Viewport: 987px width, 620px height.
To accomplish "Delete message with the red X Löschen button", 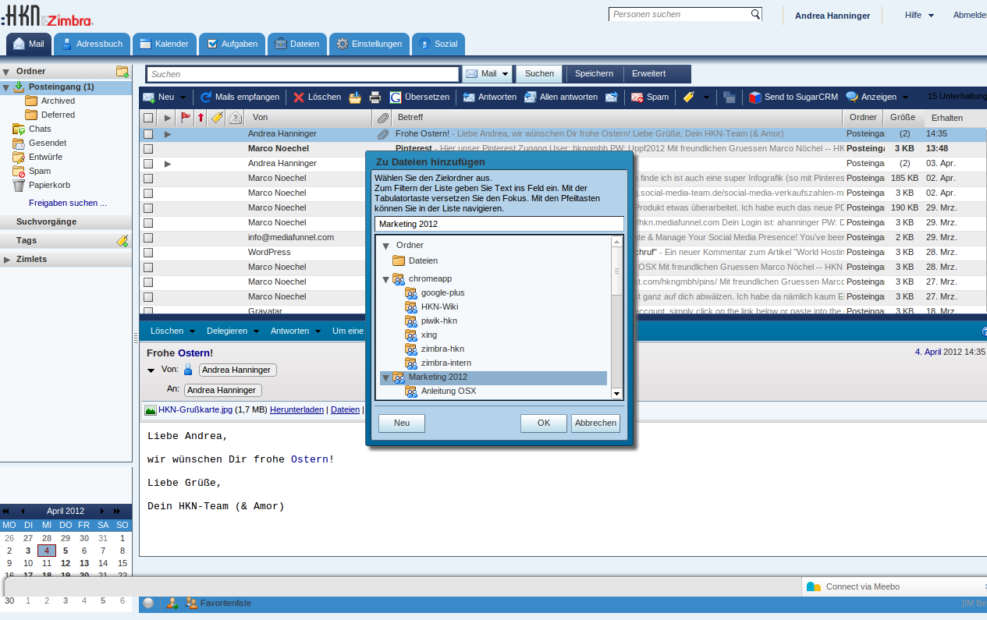I will 317,97.
